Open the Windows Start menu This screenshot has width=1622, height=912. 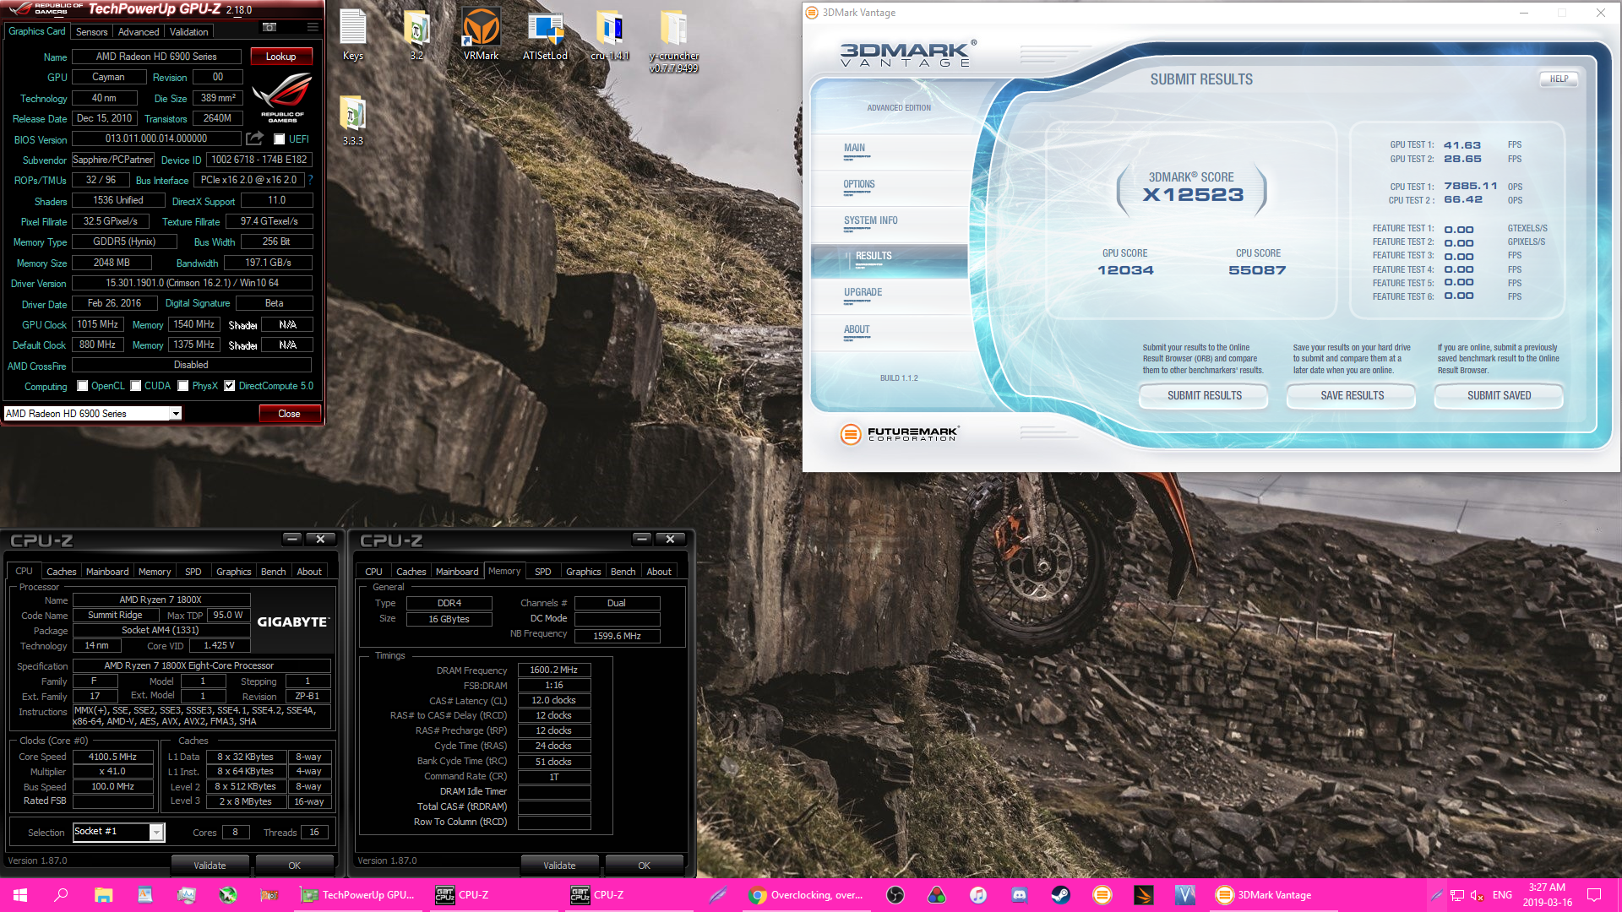click(x=20, y=895)
